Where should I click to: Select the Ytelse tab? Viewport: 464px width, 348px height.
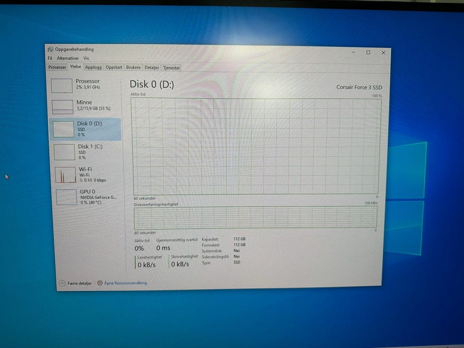pyautogui.click(x=75, y=67)
